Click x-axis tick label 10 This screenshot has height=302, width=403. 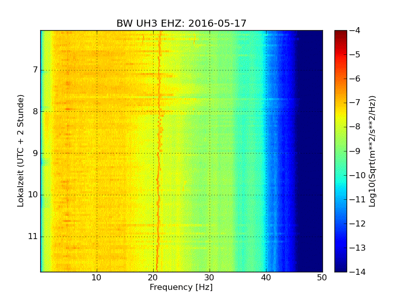coord(97,278)
